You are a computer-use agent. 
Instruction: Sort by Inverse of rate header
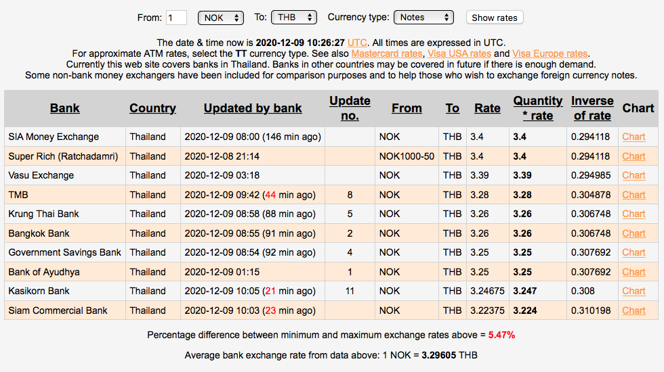[592, 108]
